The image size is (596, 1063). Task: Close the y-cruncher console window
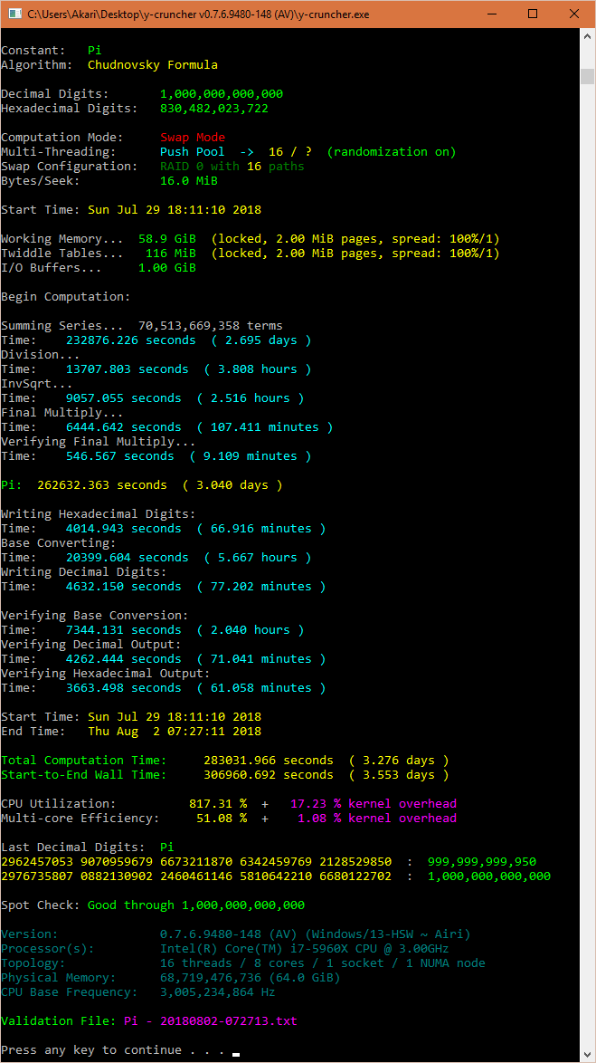coord(573,14)
